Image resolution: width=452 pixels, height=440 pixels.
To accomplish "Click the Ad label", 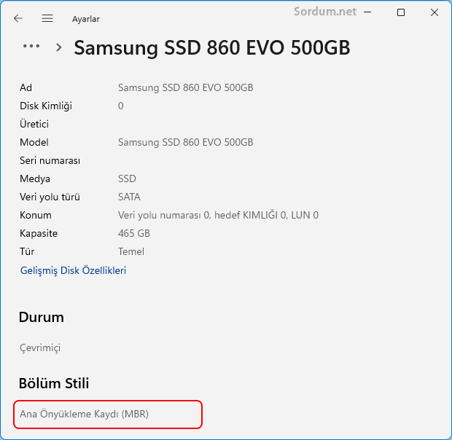I will [x=26, y=87].
